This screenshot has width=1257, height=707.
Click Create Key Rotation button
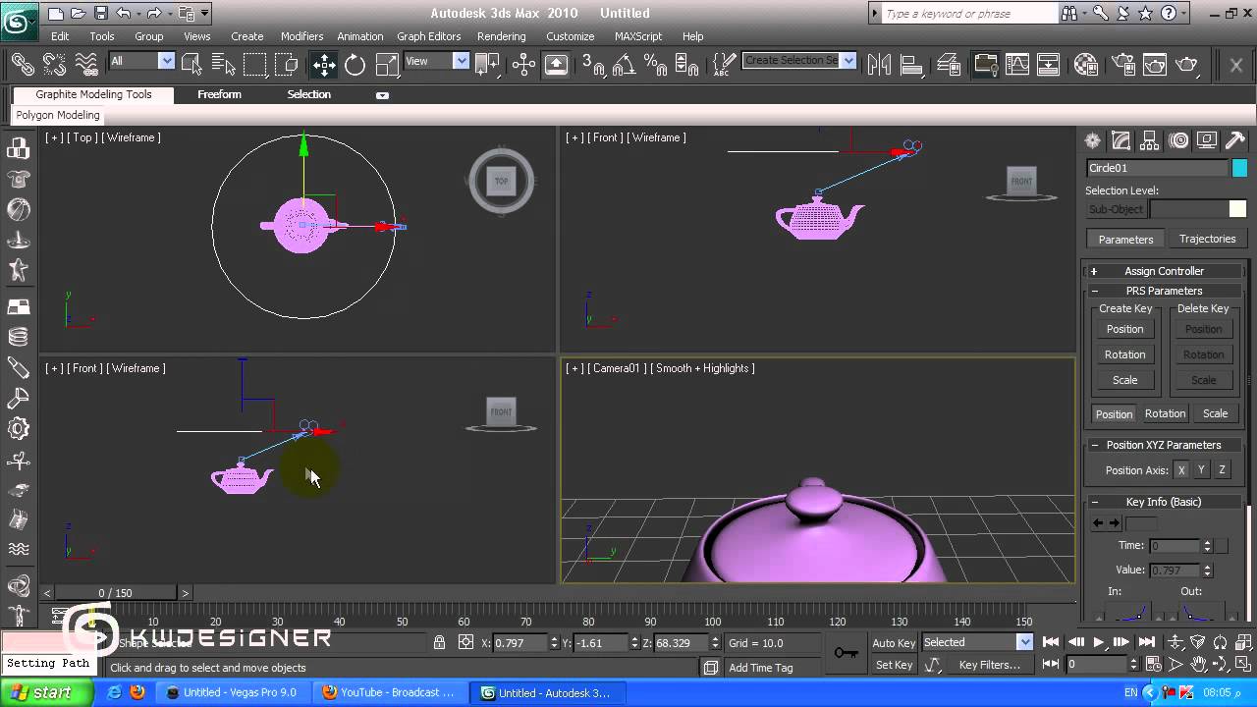click(1124, 354)
